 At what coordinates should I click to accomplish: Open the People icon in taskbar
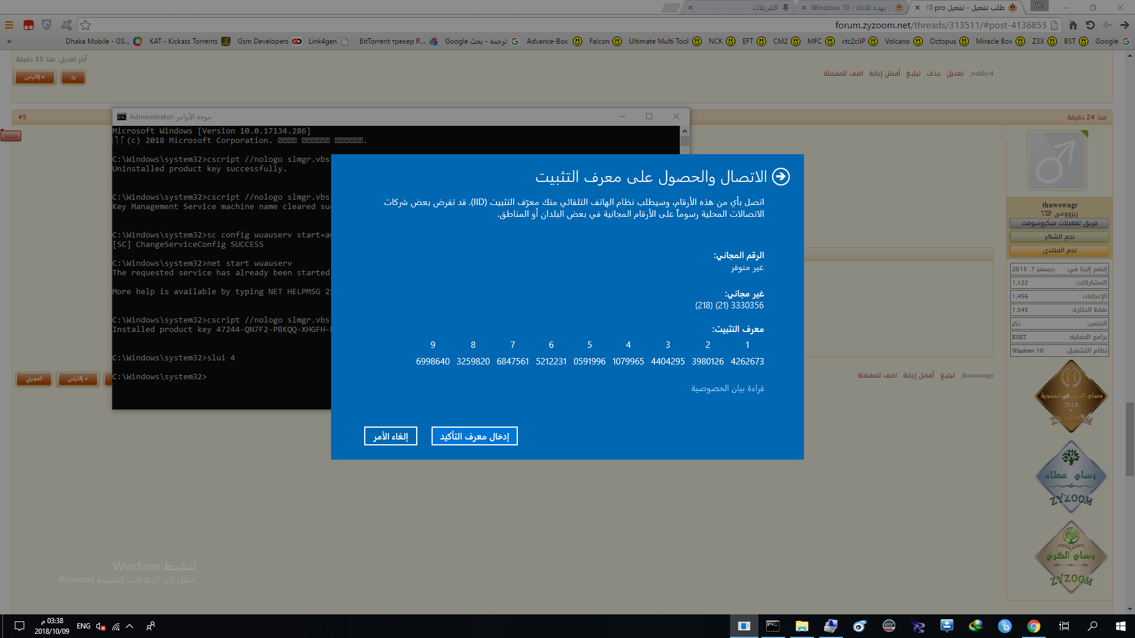click(151, 626)
